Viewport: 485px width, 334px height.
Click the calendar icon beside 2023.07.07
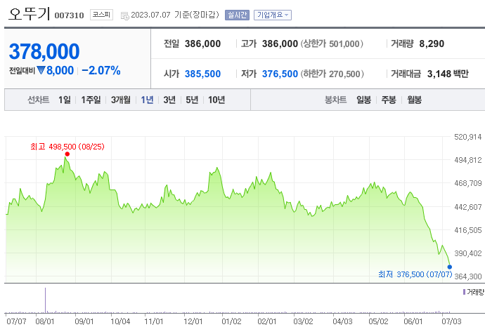coord(124,15)
